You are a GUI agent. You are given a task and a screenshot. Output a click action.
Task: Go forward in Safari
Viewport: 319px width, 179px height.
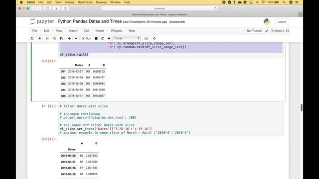pos(39,8)
